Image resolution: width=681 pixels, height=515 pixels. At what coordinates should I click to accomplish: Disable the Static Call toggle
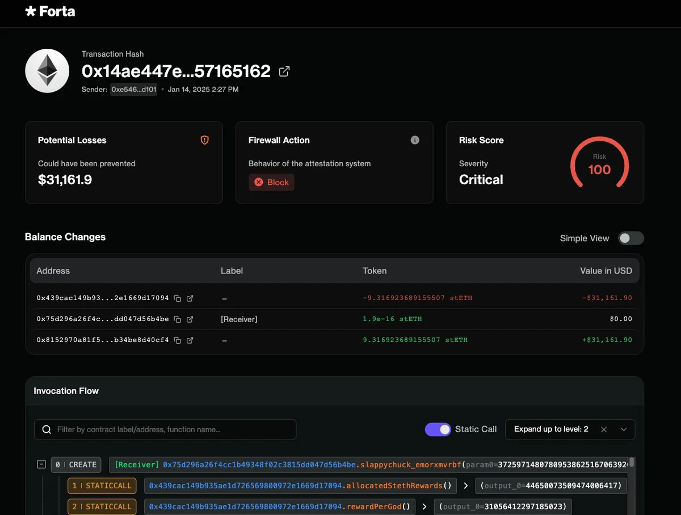438,429
